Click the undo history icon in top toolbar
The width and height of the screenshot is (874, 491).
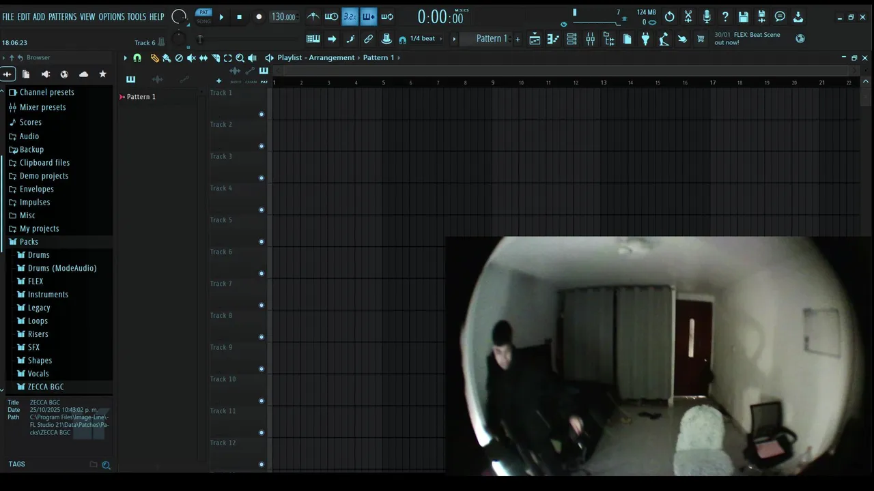[x=670, y=16]
